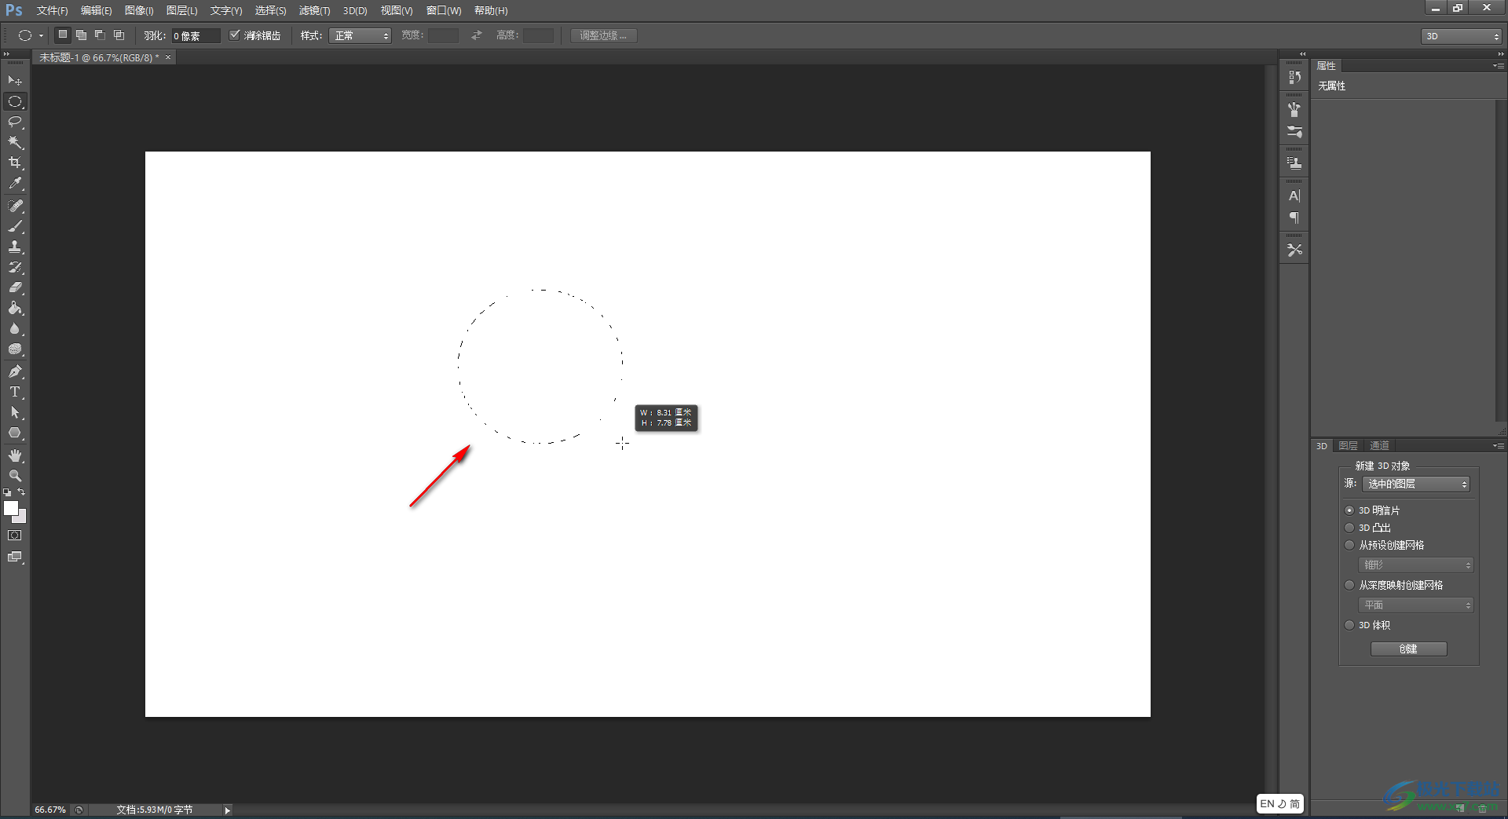
Task: Select the Paint Bucket tool
Action: click(15, 308)
